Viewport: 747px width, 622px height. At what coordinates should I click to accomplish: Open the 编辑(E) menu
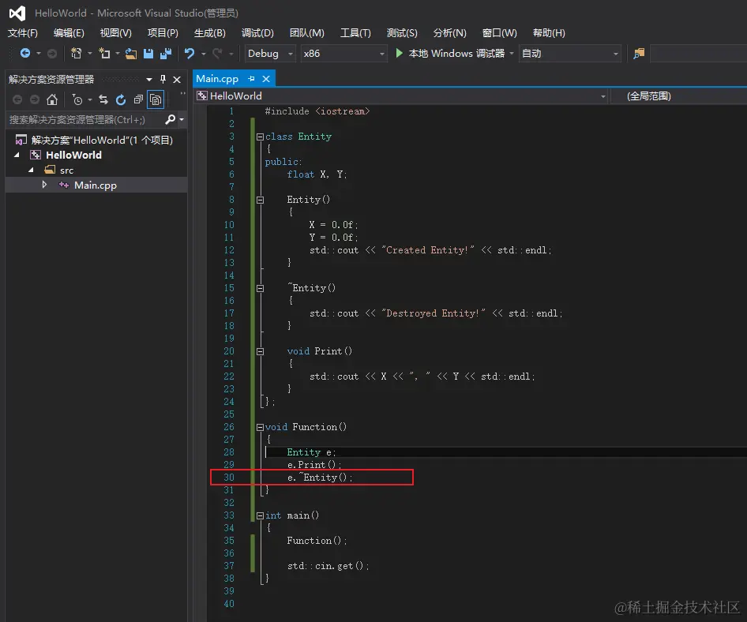coord(69,33)
